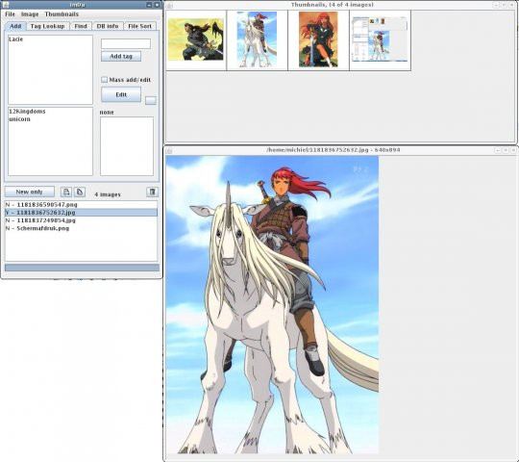Click the trash can delete icon
The width and height of the screenshot is (519, 462).
coord(152,192)
